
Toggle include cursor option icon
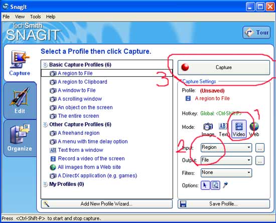205,185
